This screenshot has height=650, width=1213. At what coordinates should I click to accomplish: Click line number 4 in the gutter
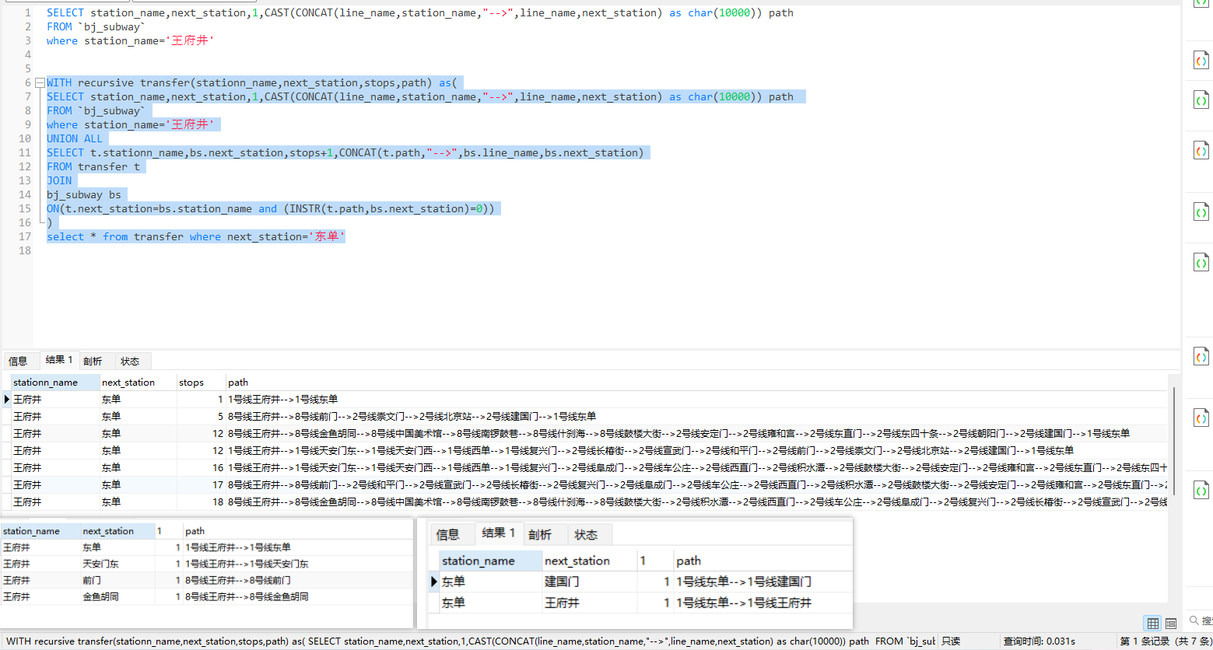coord(28,54)
